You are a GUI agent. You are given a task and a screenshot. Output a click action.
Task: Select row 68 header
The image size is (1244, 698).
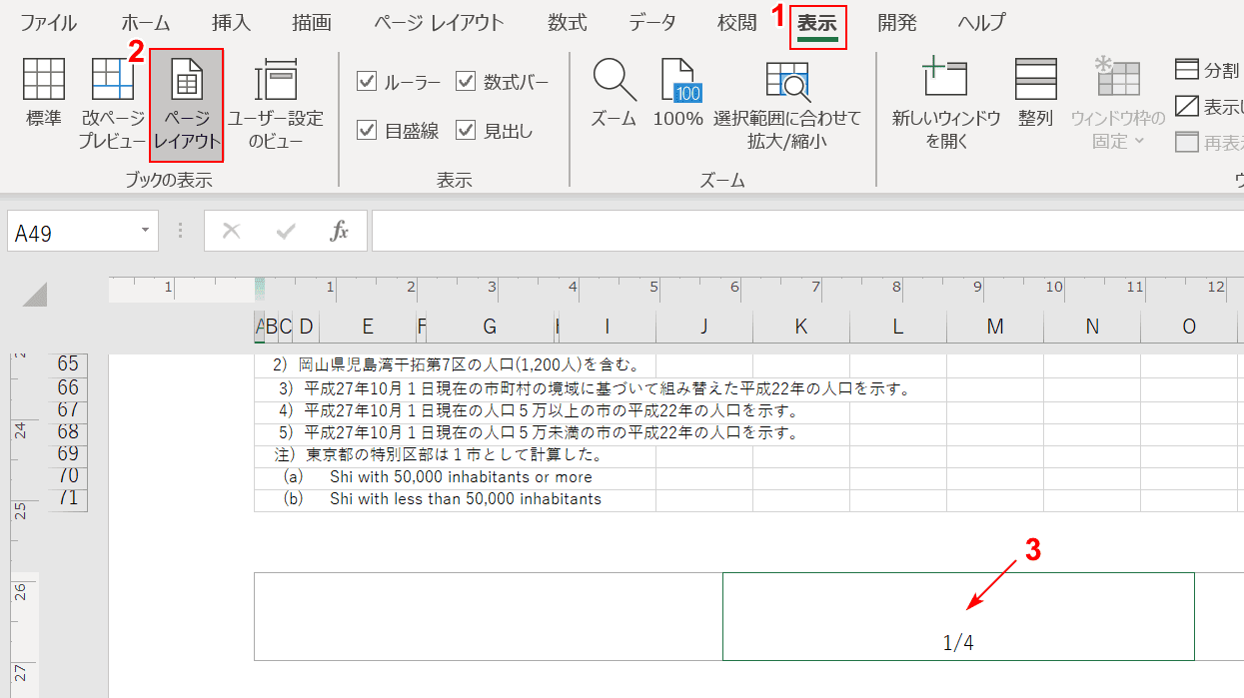[x=68, y=432]
